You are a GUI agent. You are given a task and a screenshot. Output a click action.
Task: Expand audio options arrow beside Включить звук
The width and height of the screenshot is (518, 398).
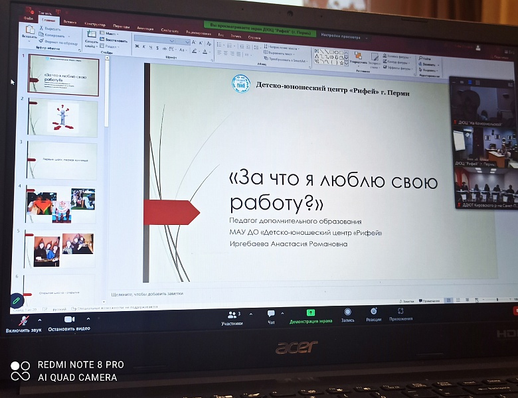pyautogui.click(x=40, y=320)
